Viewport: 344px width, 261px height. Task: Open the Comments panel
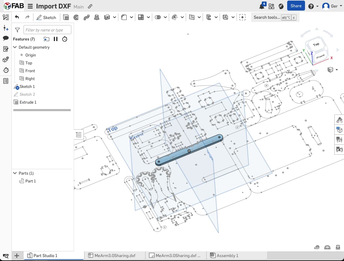pos(5,38)
